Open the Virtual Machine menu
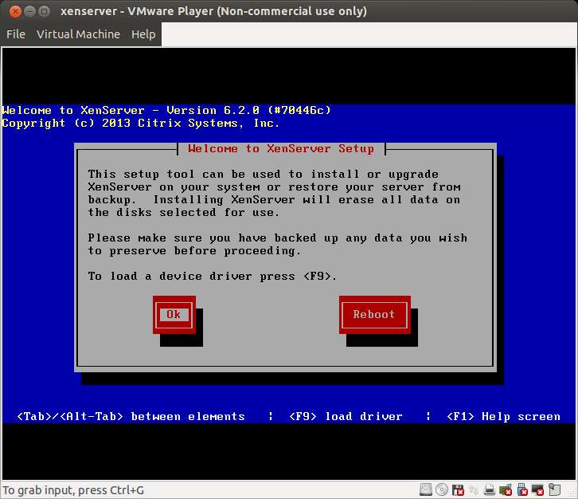The image size is (578, 499). [78, 34]
